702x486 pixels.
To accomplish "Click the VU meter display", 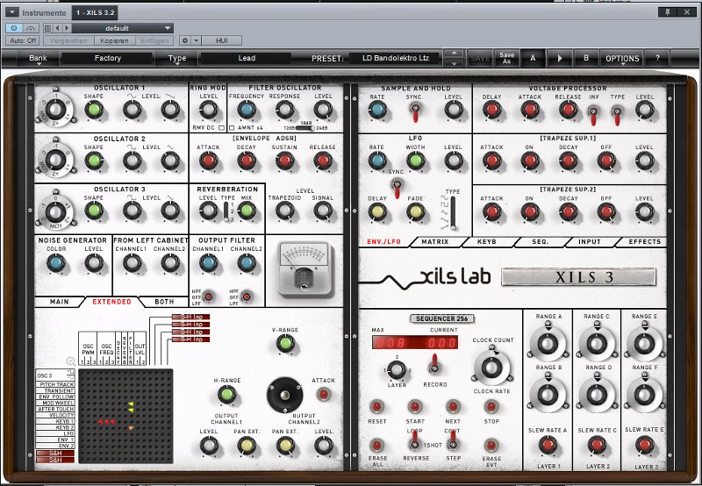I will pyautogui.click(x=304, y=270).
